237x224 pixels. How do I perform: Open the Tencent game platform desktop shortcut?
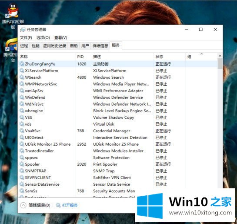[11, 50]
